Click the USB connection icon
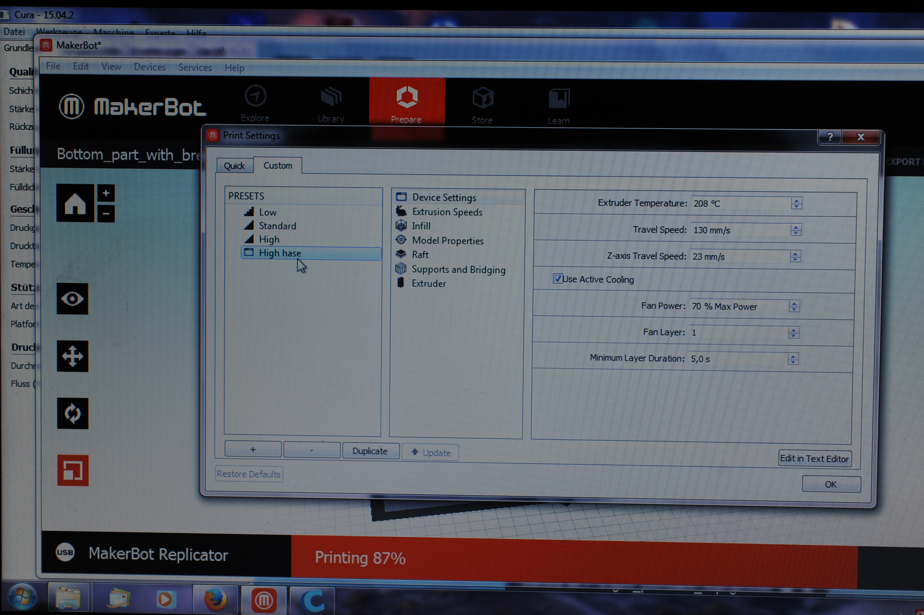This screenshot has height=615, width=924. point(65,552)
